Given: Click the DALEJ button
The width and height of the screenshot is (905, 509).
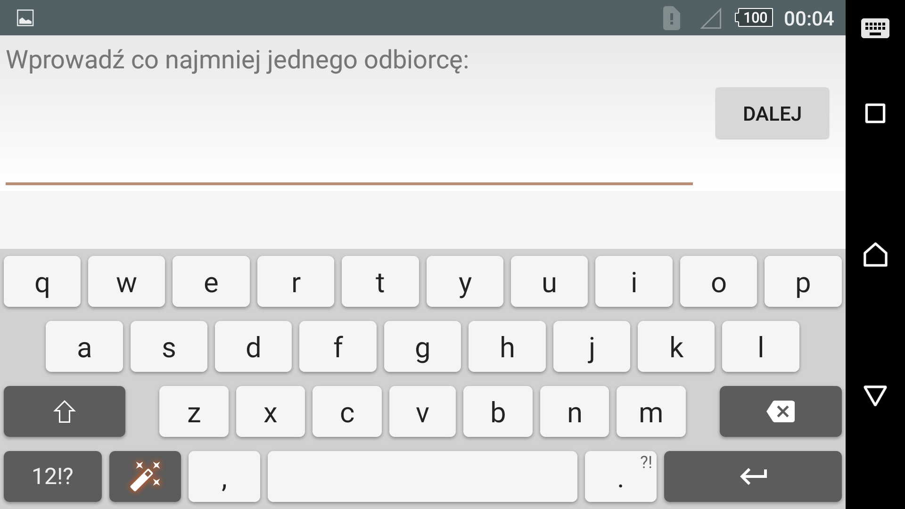Looking at the screenshot, I should click(x=772, y=113).
